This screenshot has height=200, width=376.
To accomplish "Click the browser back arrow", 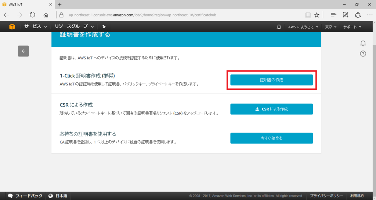I will [x=6, y=15].
